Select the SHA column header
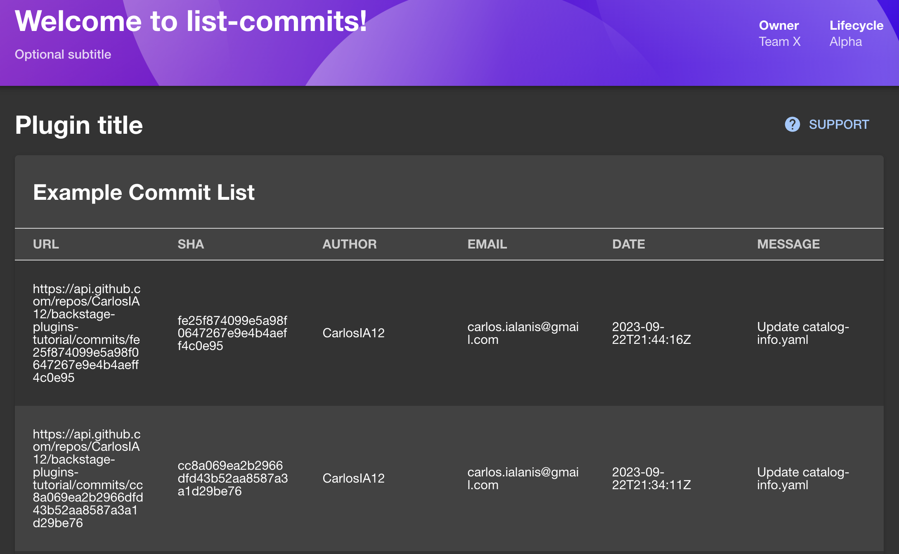The height and width of the screenshot is (554, 899). click(191, 244)
